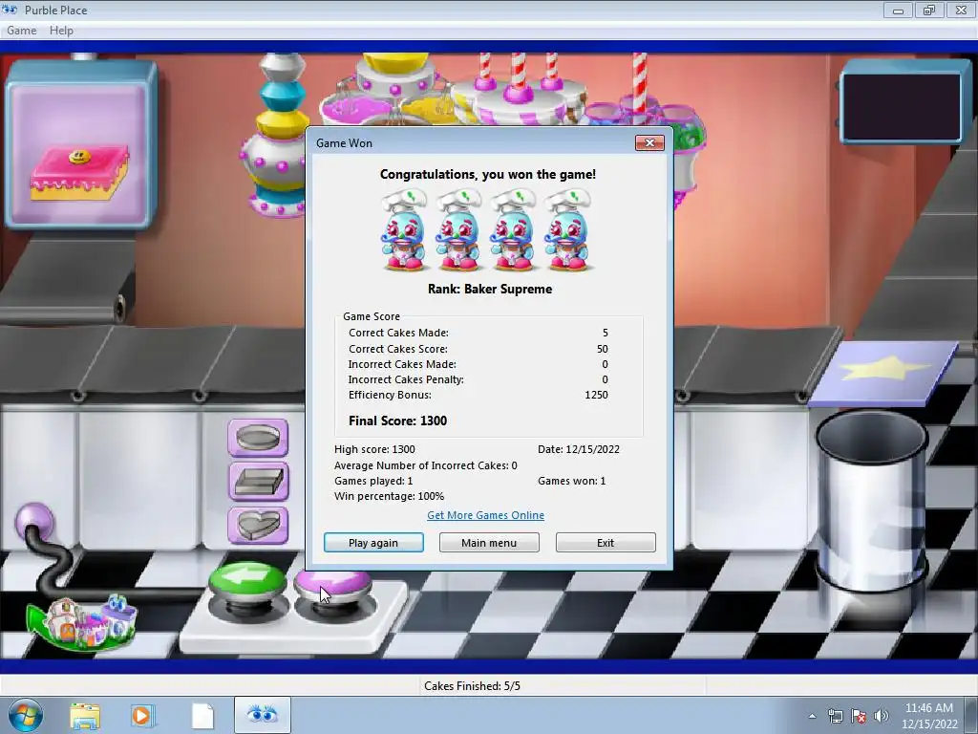This screenshot has height=734, width=978.
Task: Open the Help menu
Action: tap(61, 30)
